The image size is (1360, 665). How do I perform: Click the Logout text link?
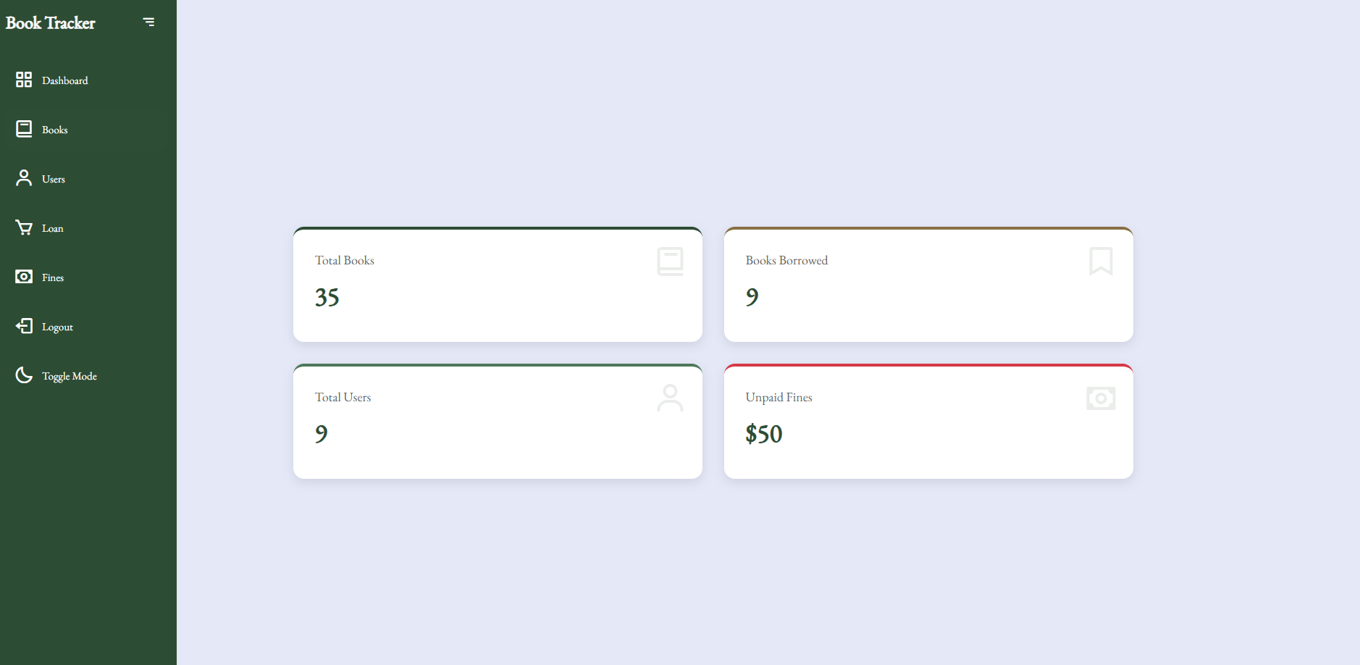pyautogui.click(x=58, y=327)
